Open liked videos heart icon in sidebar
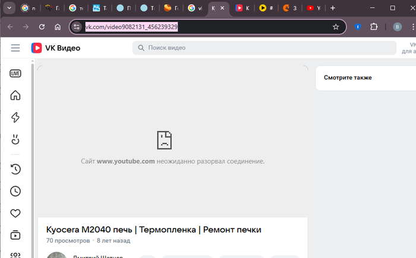 (15, 214)
